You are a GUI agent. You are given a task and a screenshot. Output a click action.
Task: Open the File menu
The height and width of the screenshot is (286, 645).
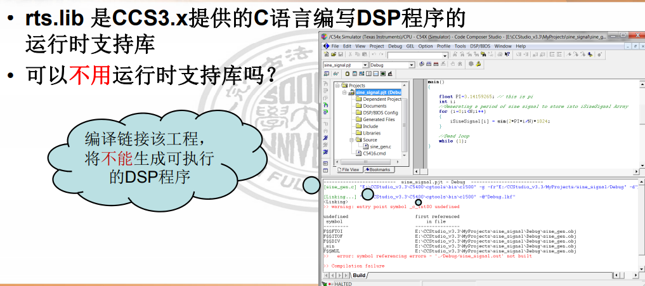(x=335, y=46)
